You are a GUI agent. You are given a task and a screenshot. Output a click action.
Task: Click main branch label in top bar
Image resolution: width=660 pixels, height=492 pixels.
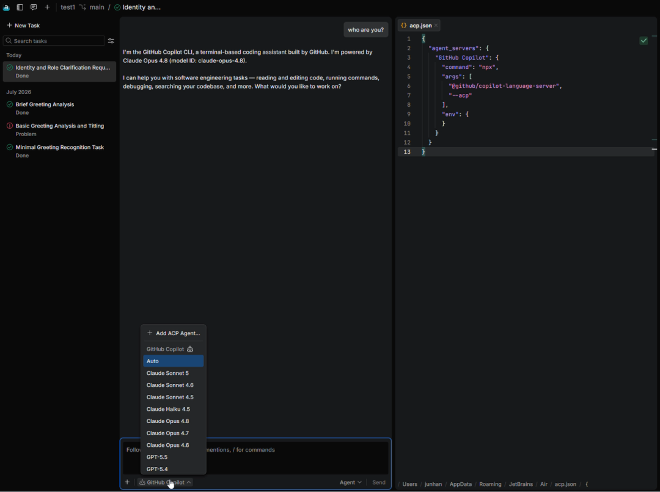pos(97,7)
